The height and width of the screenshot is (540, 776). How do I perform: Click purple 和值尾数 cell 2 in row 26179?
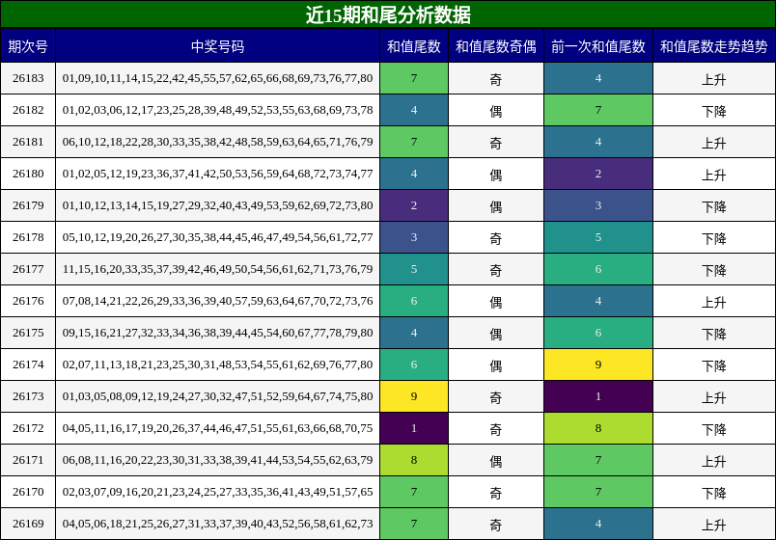[x=414, y=205]
